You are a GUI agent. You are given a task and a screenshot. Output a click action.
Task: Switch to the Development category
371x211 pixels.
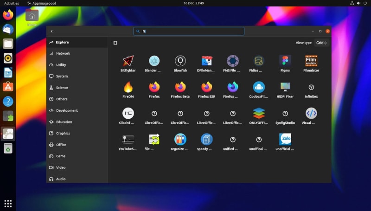point(66,110)
